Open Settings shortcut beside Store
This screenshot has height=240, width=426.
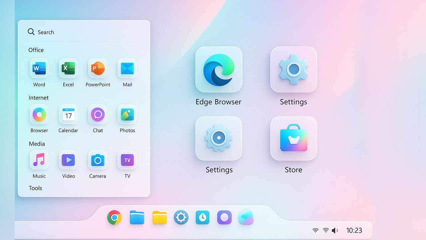pyautogui.click(x=219, y=138)
